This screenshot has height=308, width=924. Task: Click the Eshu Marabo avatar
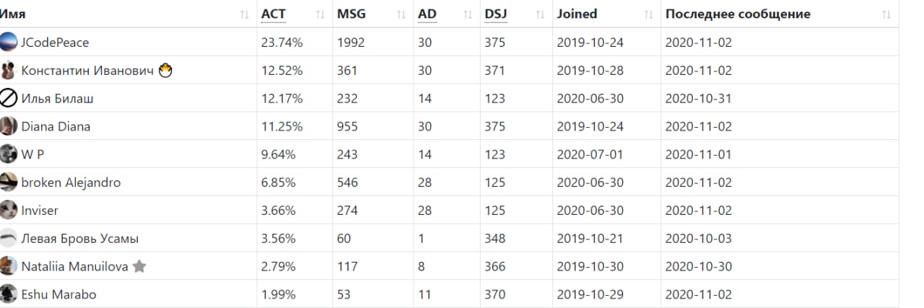coord(9,294)
